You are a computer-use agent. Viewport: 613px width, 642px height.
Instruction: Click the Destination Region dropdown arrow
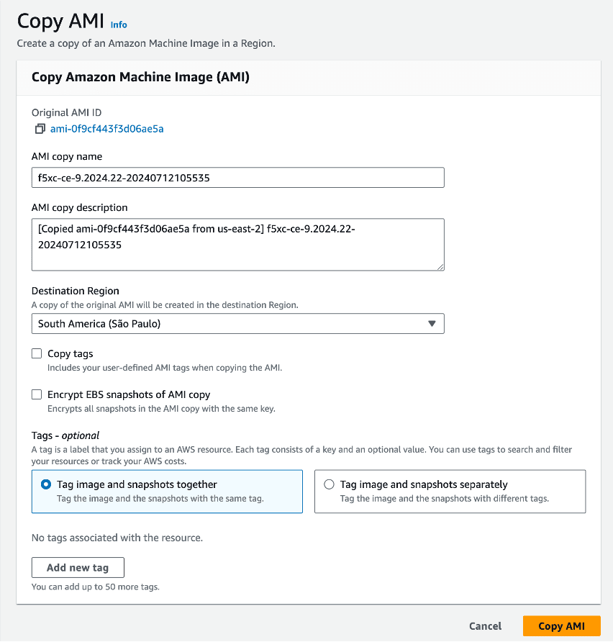(x=432, y=324)
